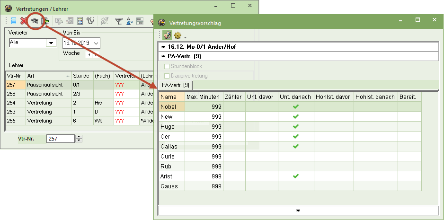Select substitution row number 253
Image resolution: width=444 pixels, height=220 pixels.
16,112
